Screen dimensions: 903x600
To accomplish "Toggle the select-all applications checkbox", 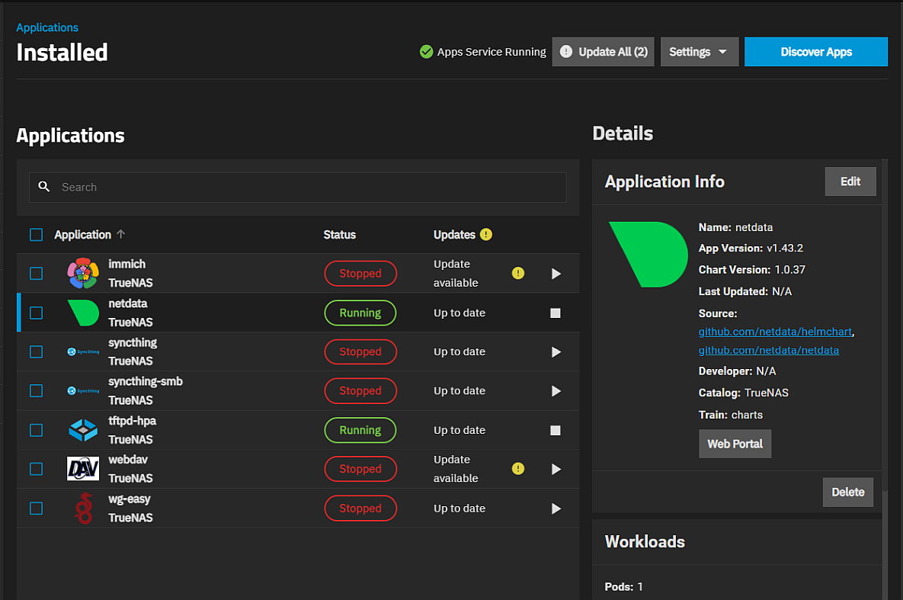I will [x=36, y=235].
